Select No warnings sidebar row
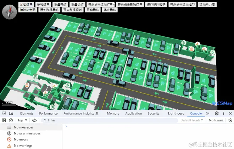 click(x=31, y=146)
